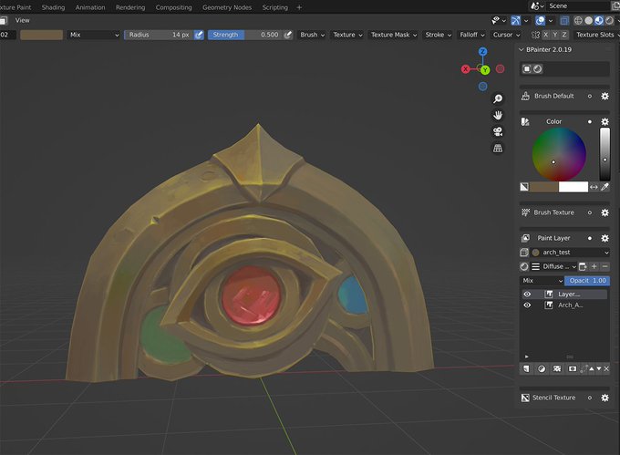620x455 pixels.
Task: Open the Texture dropdown
Action: [347, 35]
